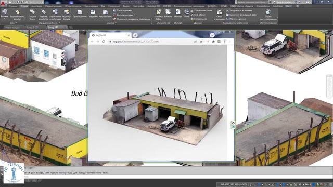The width and height of the screenshot is (333, 187).
Task: Open the Manage Attributes tool
Action: pos(55,15)
